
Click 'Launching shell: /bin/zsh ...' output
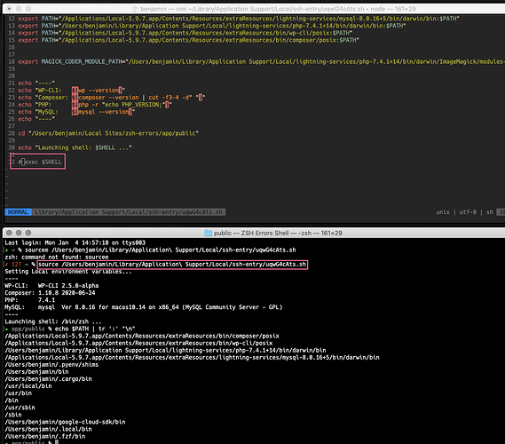click(53, 321)
